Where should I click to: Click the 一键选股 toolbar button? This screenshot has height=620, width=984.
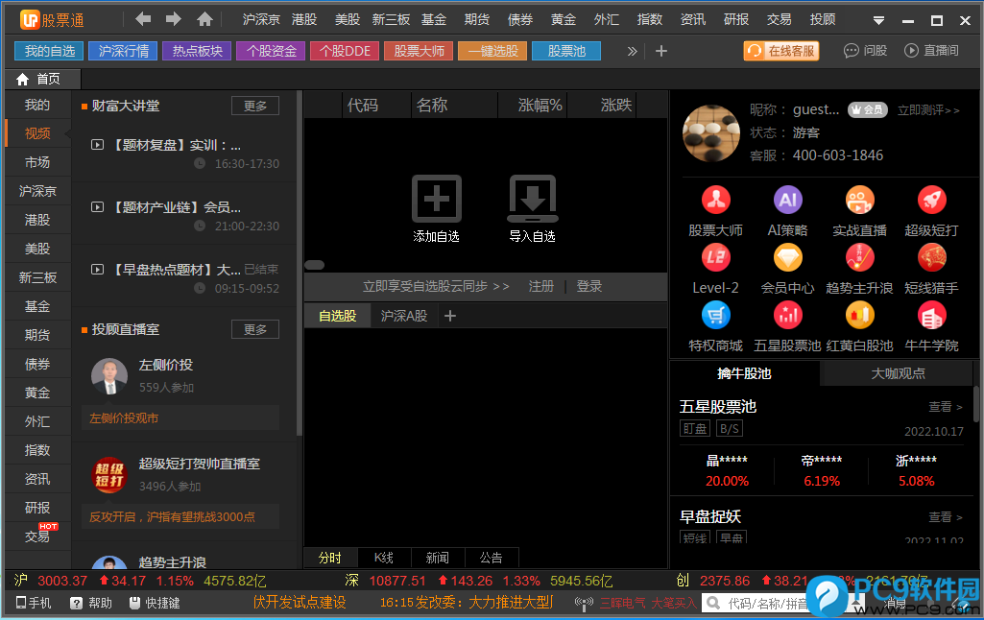(492, 51)
